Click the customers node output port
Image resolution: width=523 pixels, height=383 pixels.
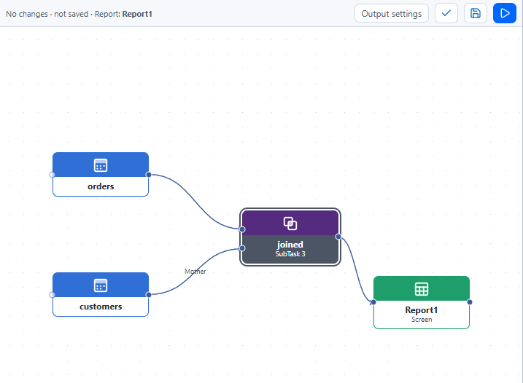pos(149,294)
